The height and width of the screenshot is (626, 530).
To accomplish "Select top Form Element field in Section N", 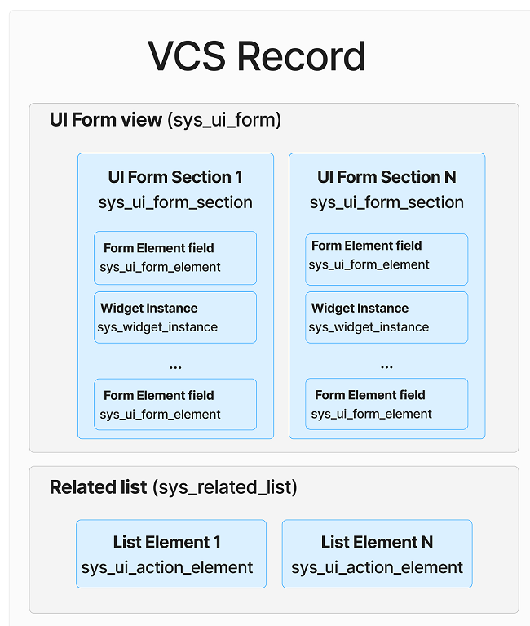I will (386, 255).
